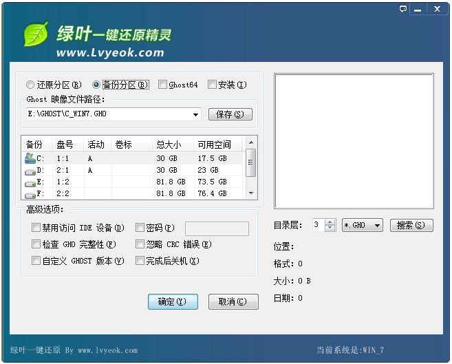Click the 取消(C) cancel button
The height and width of the screenshot is (364, 452).
[x=233, y=301]
